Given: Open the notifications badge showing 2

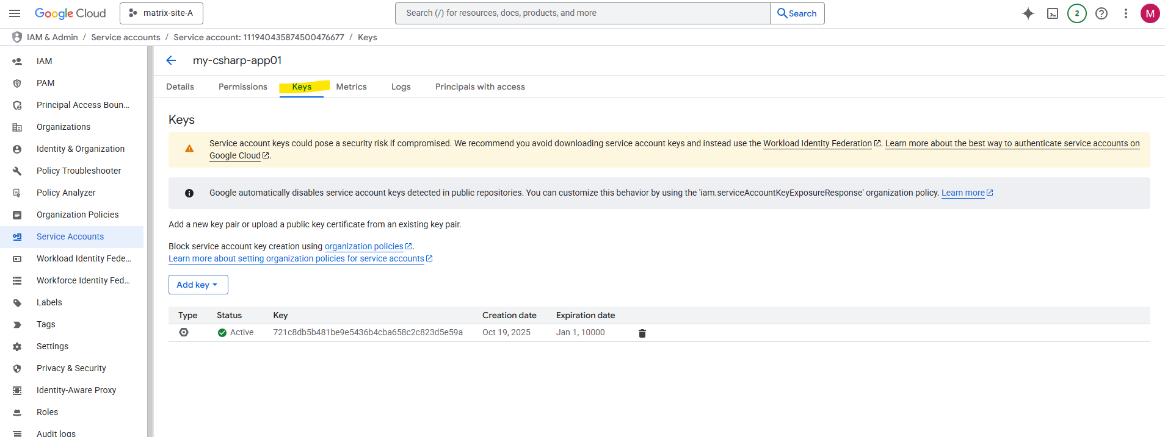Looking at the screenshot, I should pyautogui.click(x=1077, y=13).
